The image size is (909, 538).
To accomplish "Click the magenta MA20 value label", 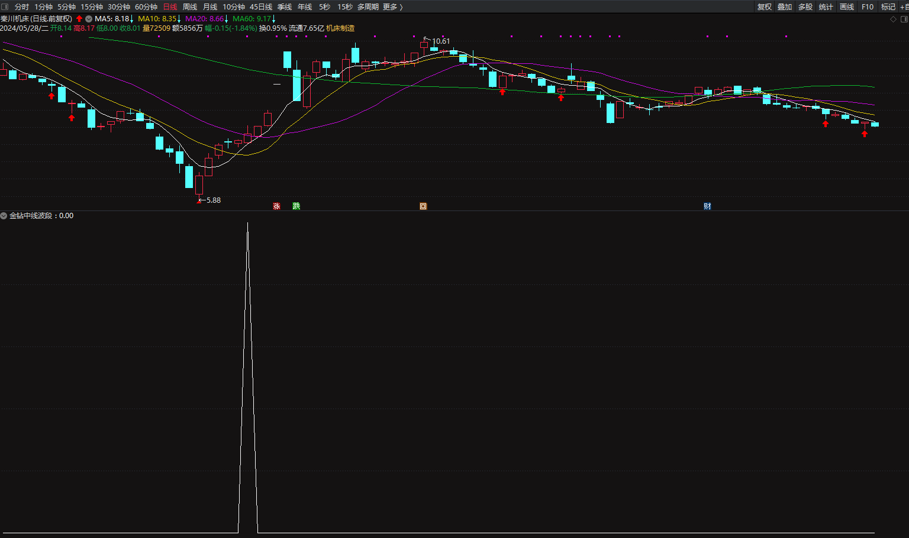I will tap(204, 19).
